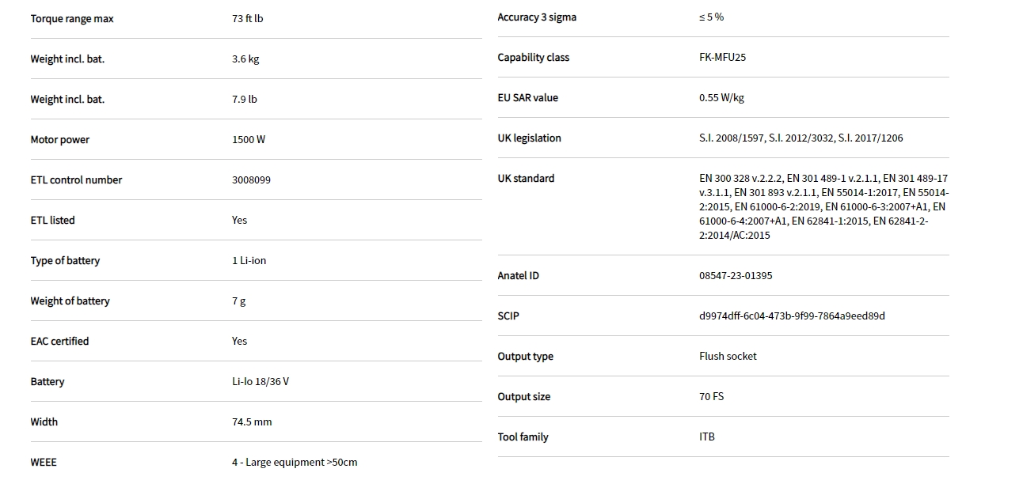The width and height of the screenshot is (1023, 480).
Task: Click the Tool family ITB value
Action: (706, 437)
